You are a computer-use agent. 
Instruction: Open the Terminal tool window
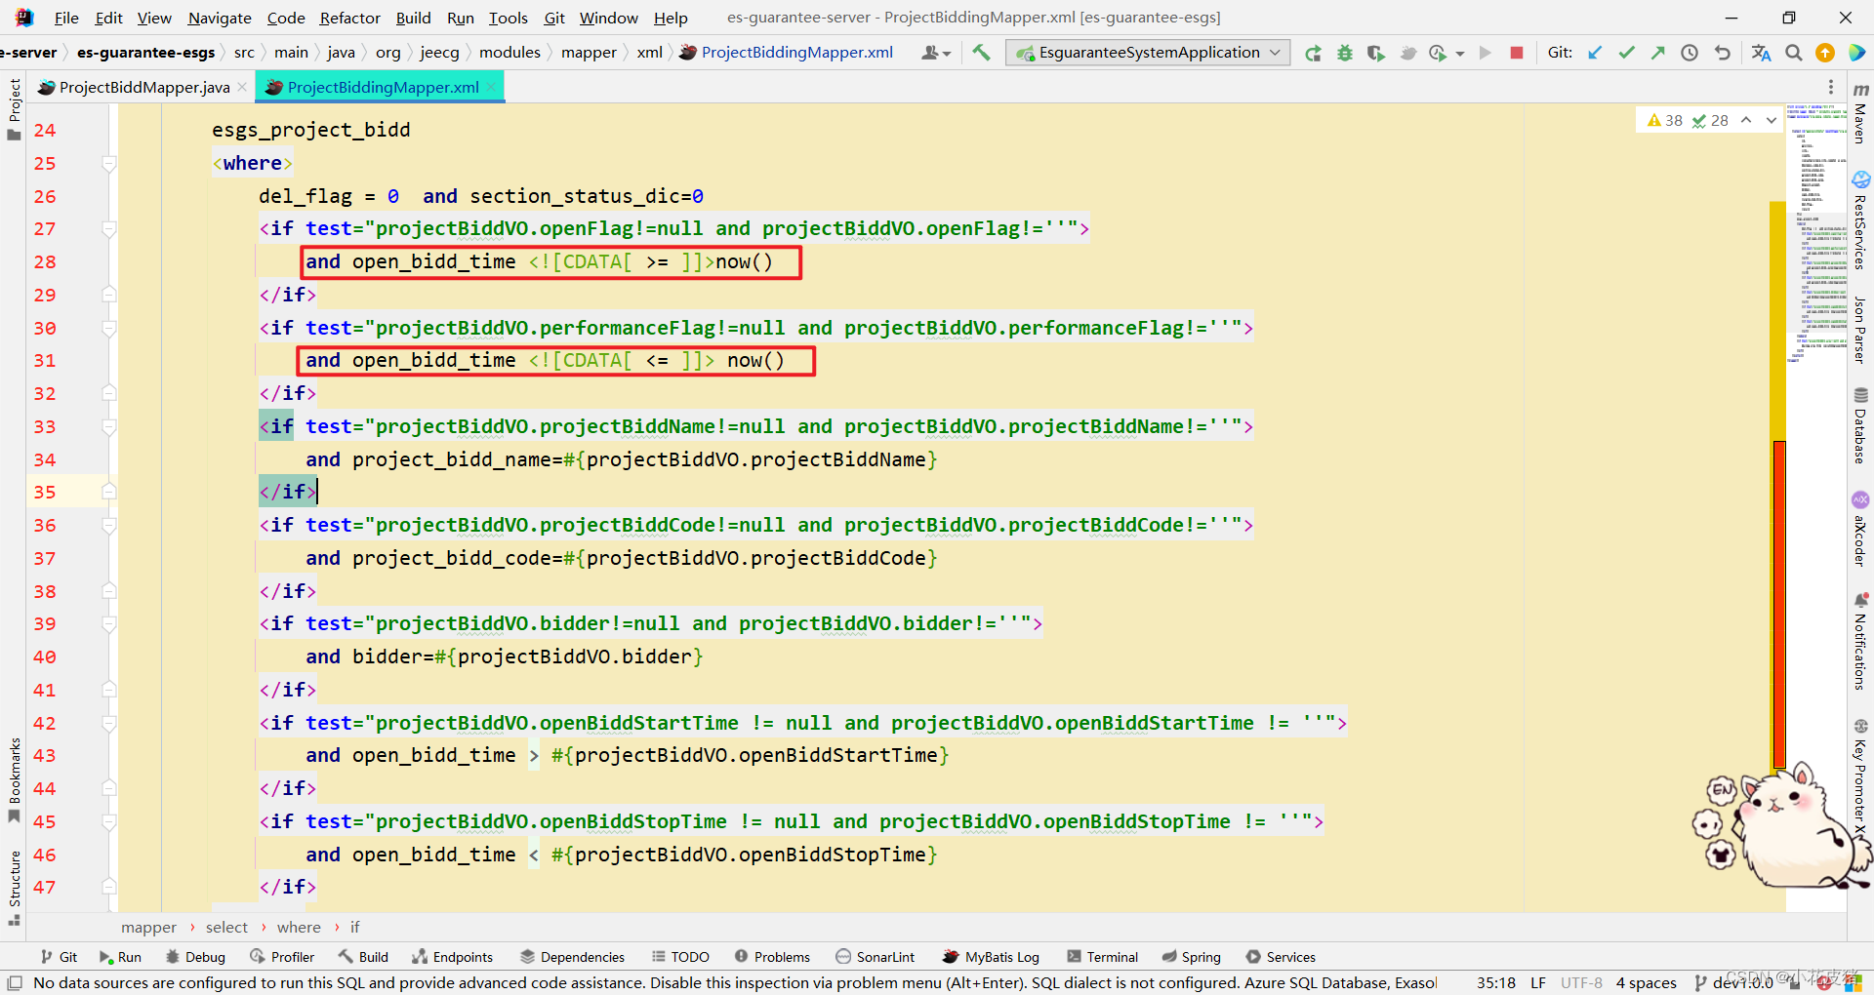coord(1103,957)
